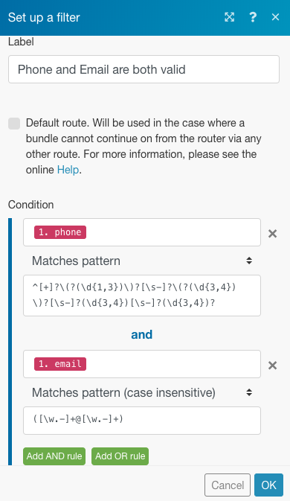Image resolution: width=290 pixels, height=501 pixels.
Task: Toggle the Default route checkbox
Action: [x=14, y=124]
